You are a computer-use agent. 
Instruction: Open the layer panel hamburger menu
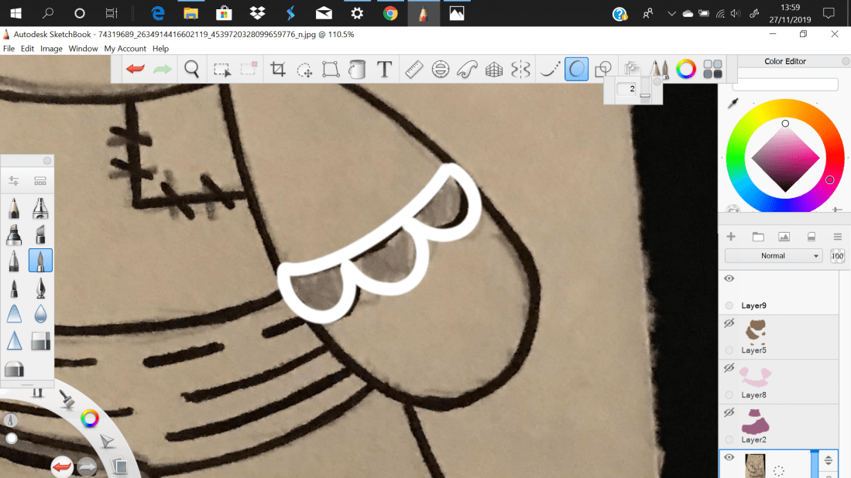tap(838, 237)
